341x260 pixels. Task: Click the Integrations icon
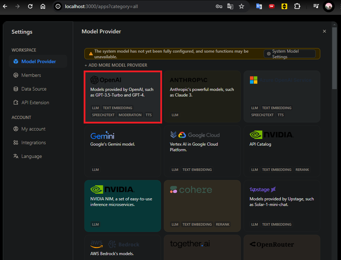coord(16,142)
